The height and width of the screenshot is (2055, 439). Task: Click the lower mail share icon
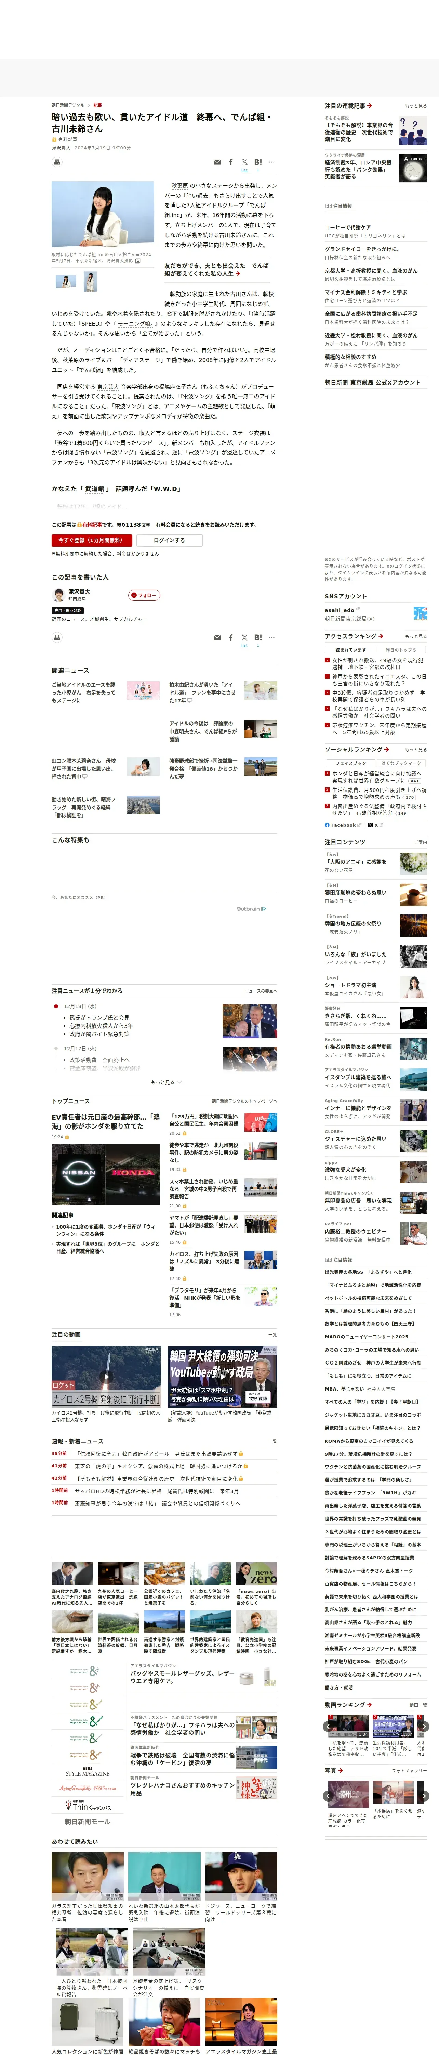tap(217, 637)
